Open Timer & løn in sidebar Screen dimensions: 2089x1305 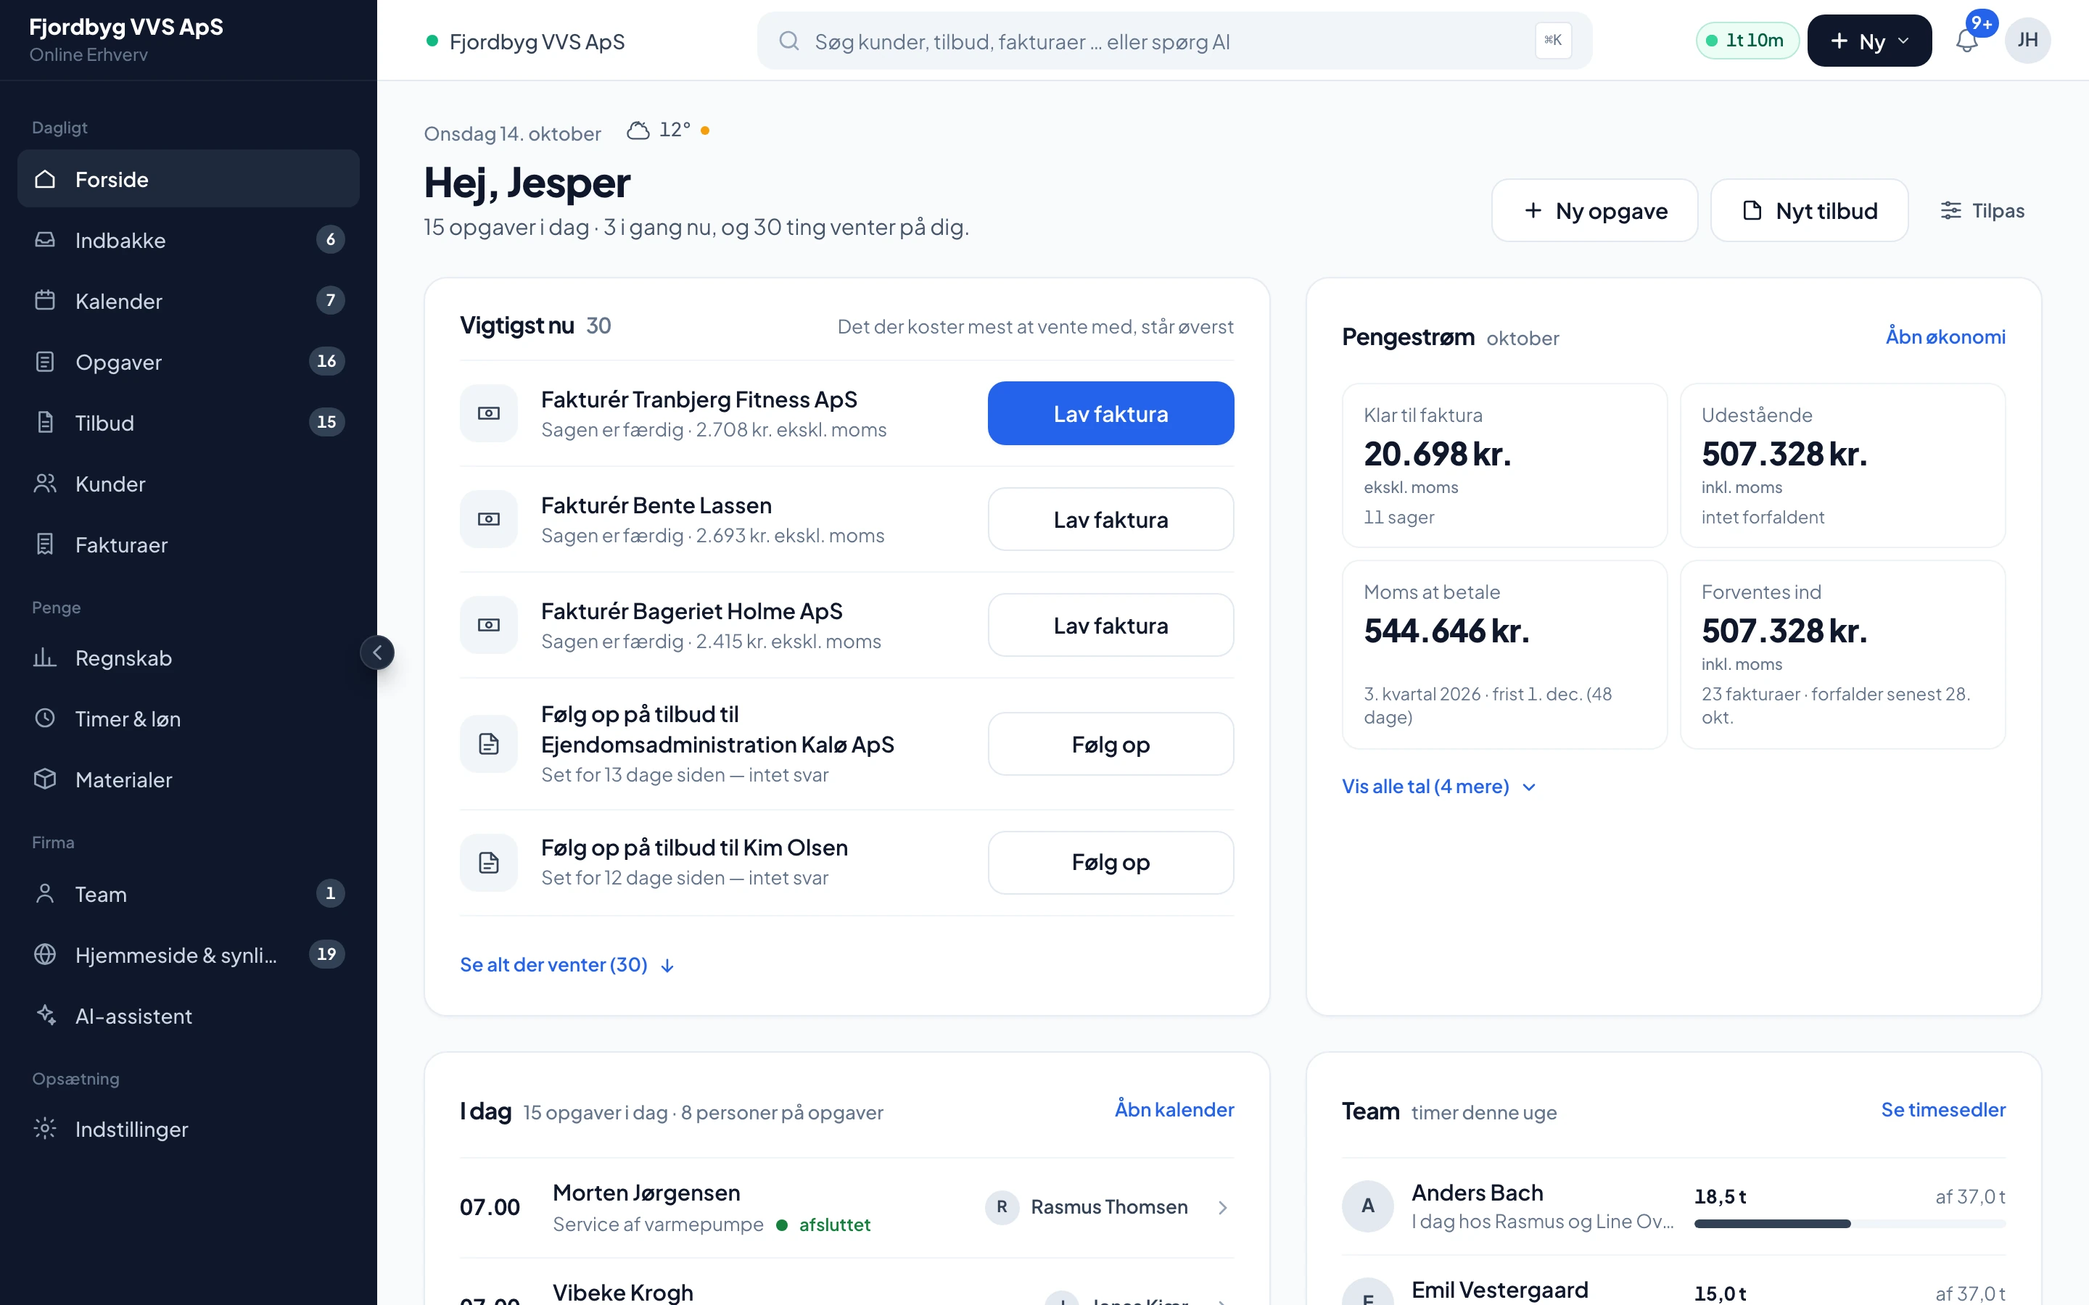tap(188, 719)
